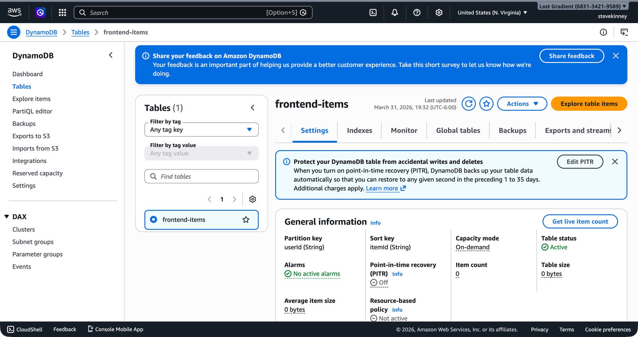Image resolution: width=638 pixels, height=337 pixels.
Task: Open the AWS console home logo
Action: 14,12
